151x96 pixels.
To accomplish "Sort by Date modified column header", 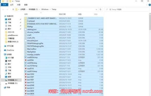I will 62,14.
